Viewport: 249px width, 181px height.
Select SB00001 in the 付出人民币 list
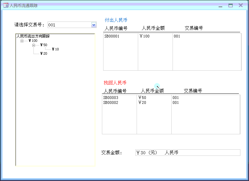click(112, 36)
